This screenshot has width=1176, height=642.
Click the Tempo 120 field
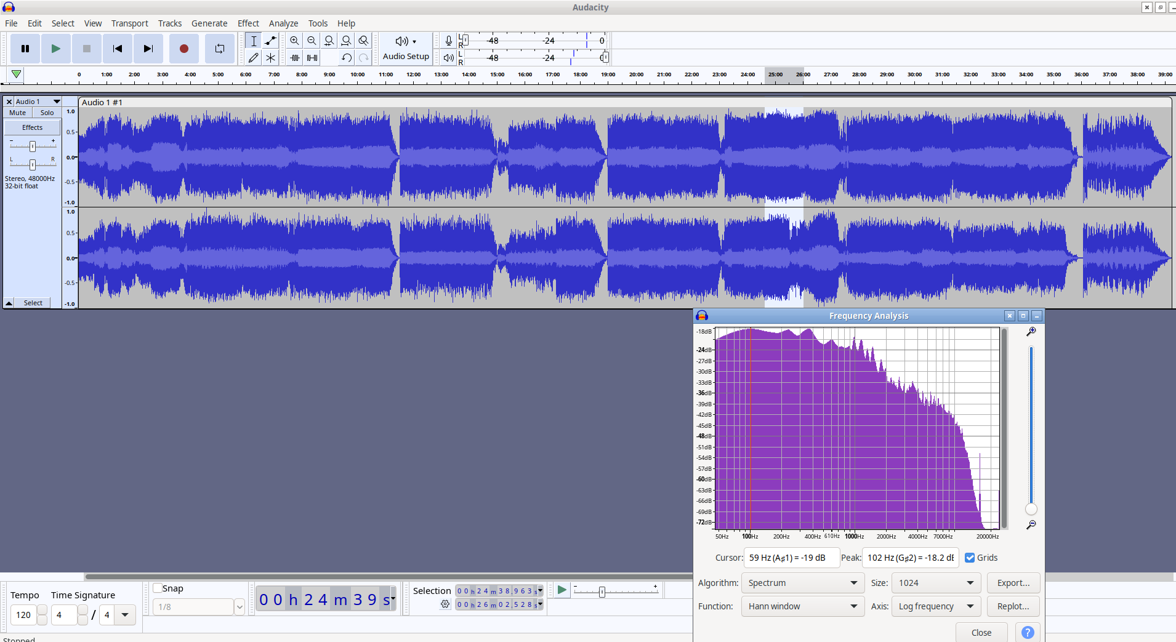click(24, 615)
